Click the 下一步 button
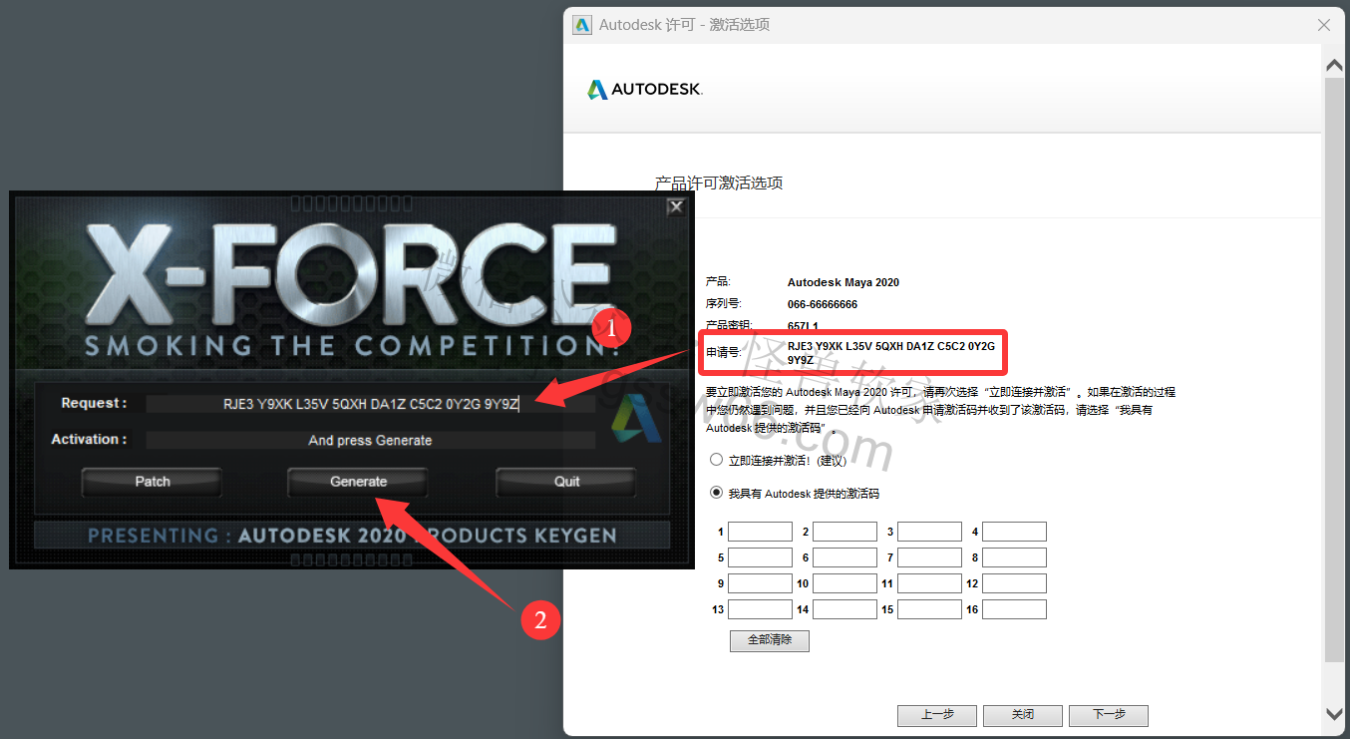This screenshot has height=739, width=1350. point(1109,715)
